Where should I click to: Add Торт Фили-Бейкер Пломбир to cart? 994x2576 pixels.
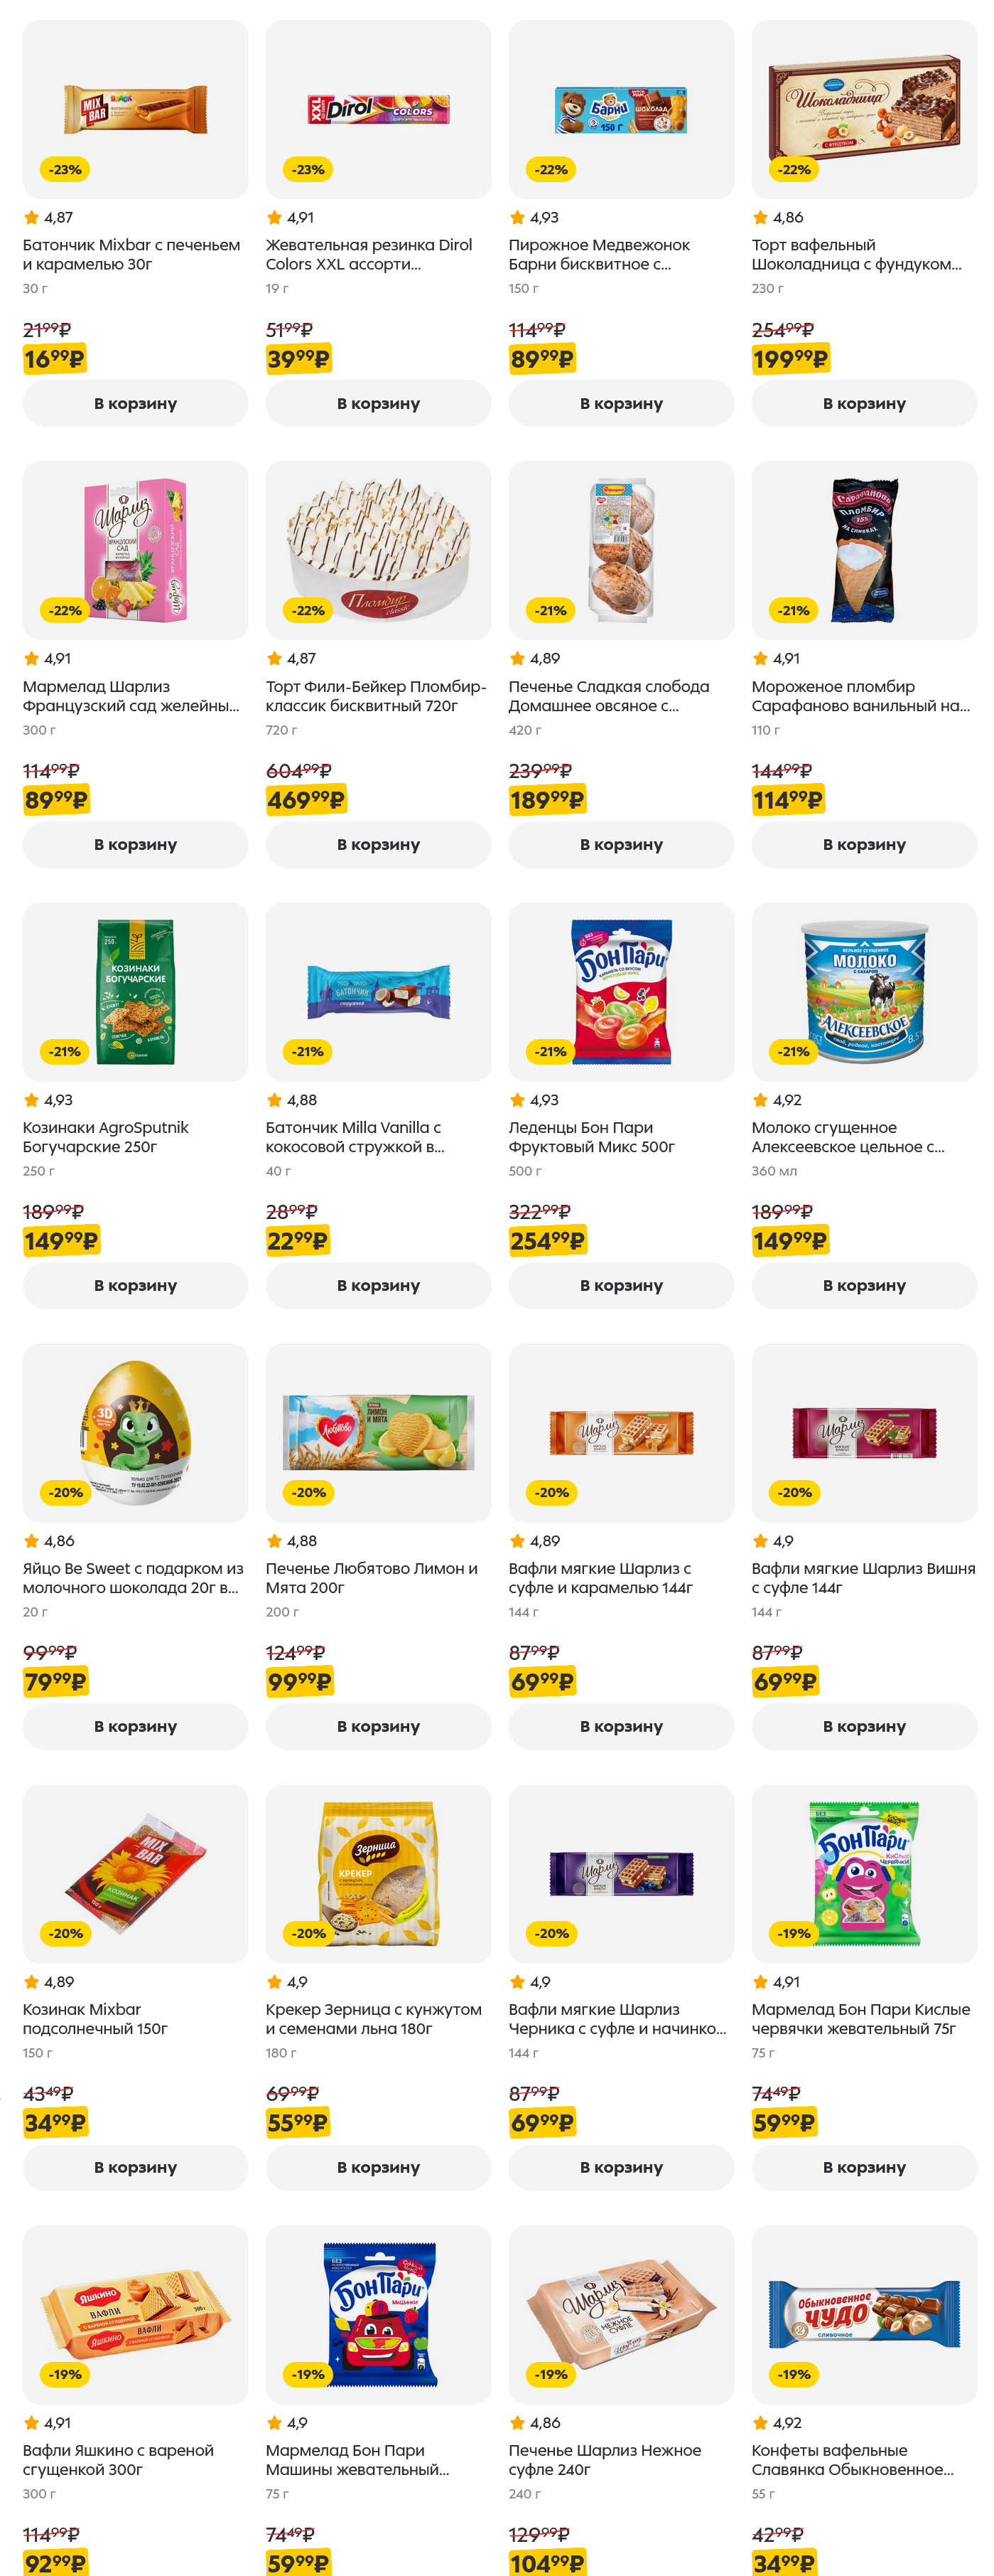(377, 845)
